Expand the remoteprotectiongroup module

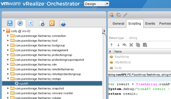[8, 74]
